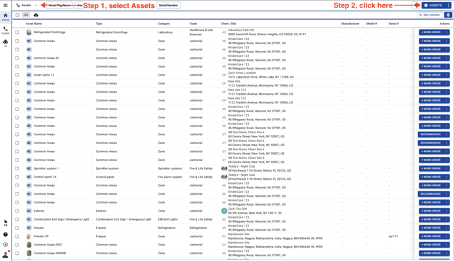Image resolution: width=454 pixels, height=261 pixels.
Task: Sort by the Category column header
Action: (164, 24)
